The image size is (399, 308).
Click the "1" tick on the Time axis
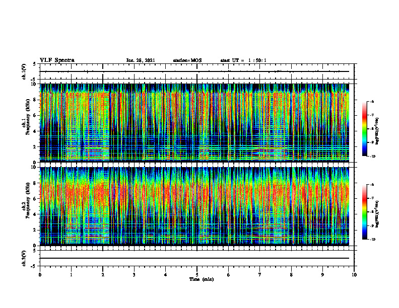(x=71, y=275)
